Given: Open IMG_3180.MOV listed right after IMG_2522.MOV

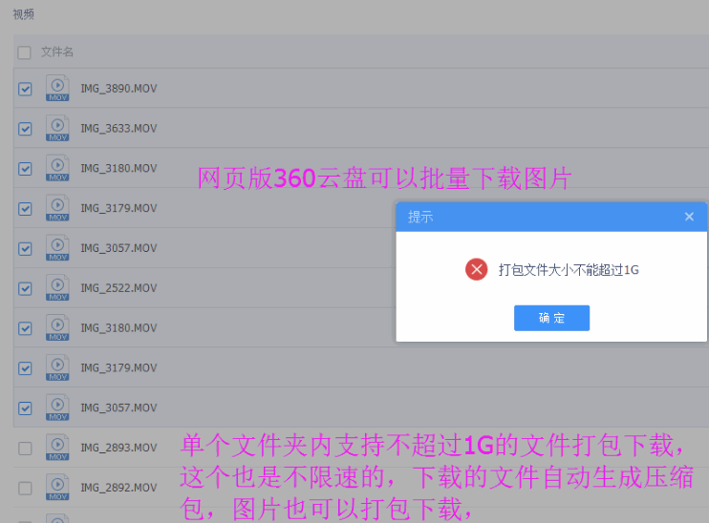Looking at the screenshot, I should [x=118, y=328].
